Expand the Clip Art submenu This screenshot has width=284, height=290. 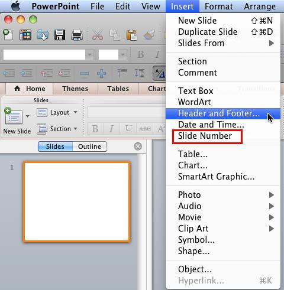click(x=223, y=229)
